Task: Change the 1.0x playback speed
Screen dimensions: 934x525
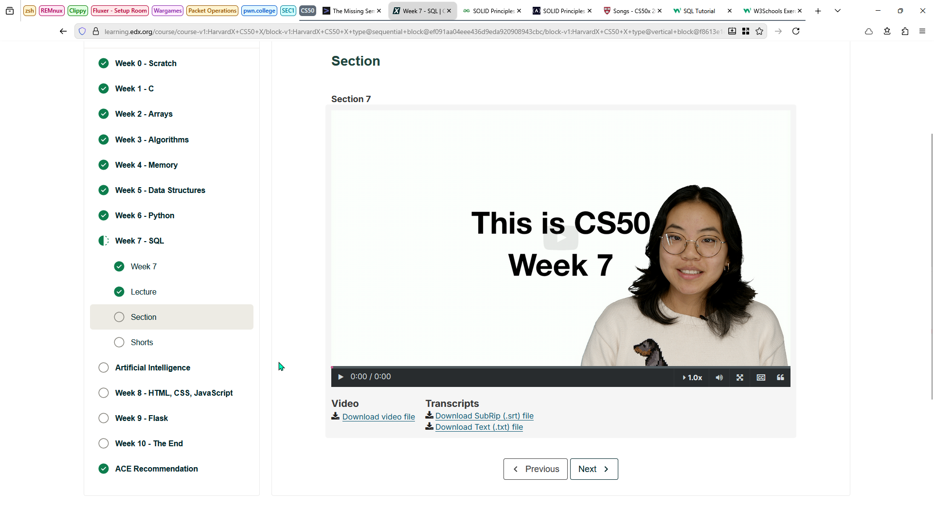Action: click(x=692, y=378)
